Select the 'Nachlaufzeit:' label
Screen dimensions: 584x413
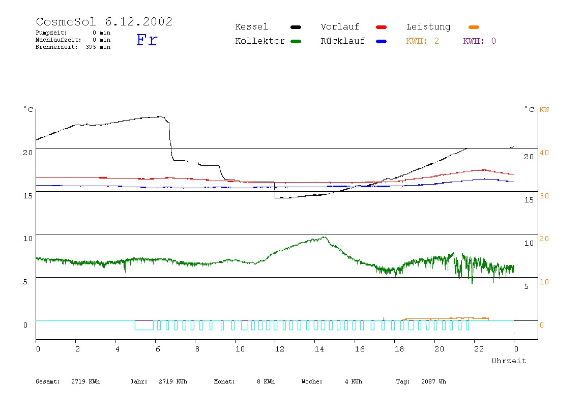58,40
